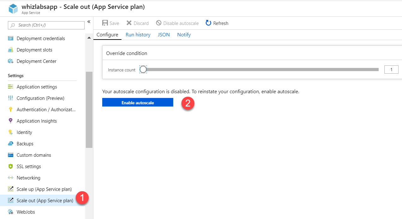402x219 pixels.
Task: Open WebJobs menu item
Action: click(26, 212)
